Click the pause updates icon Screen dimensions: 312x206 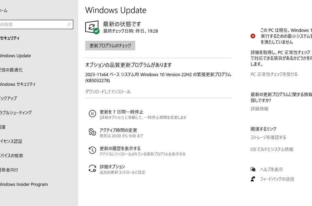click(92, 114)
